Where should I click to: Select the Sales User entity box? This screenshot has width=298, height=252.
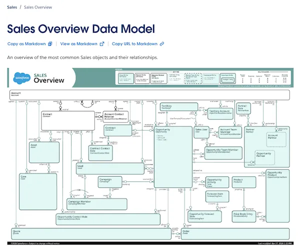[201, 132]
